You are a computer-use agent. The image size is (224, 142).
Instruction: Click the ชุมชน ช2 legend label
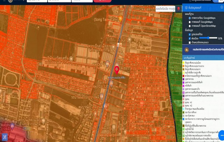[188, 106]
